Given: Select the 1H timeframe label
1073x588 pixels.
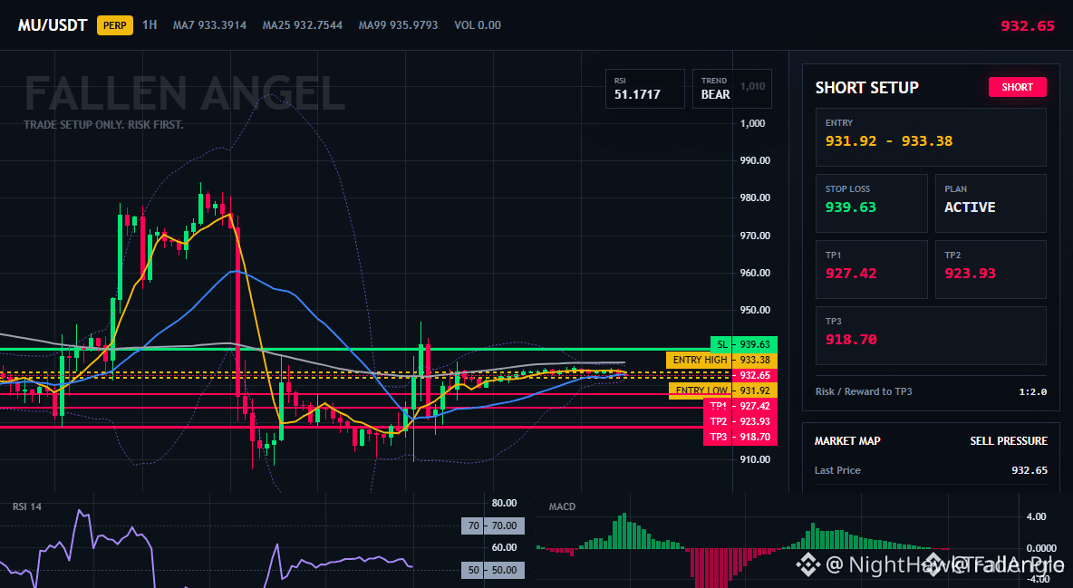Looking at the screenshot, I should (x=150, y=24).
